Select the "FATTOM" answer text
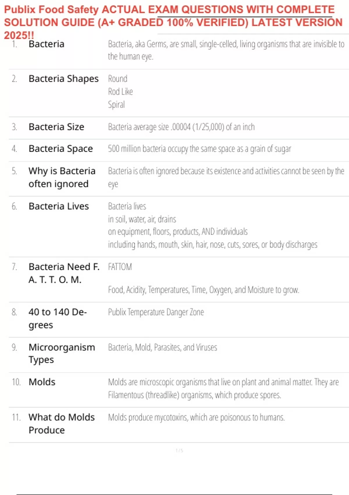 (x=120, y=267)
